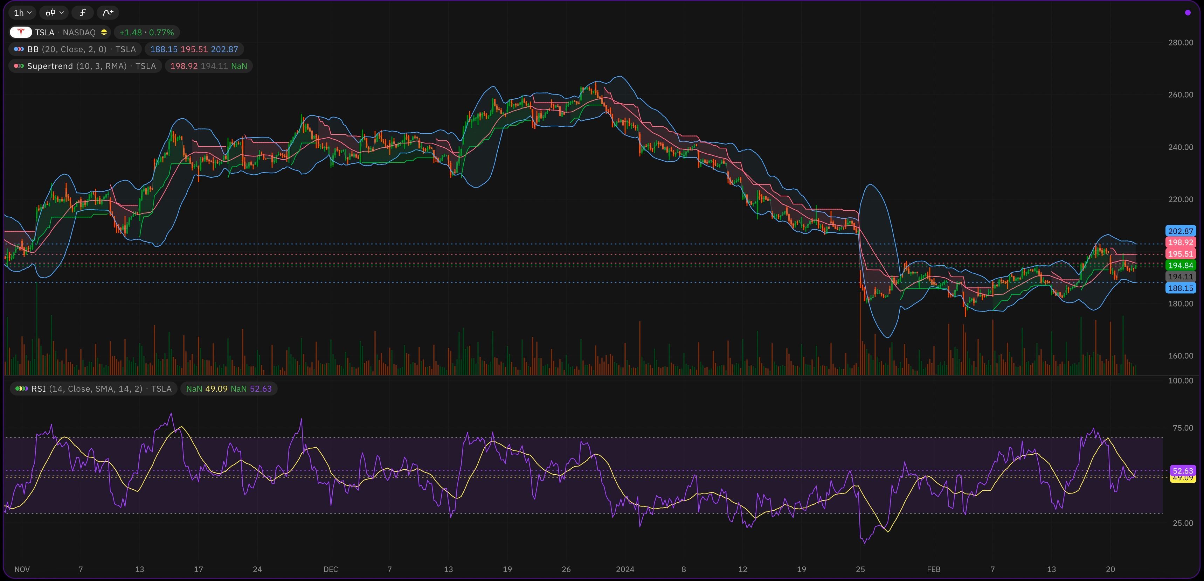The image size is (1204, 581).
Task: Click the purple status dot top right
Action: [x=1188, y=13]
